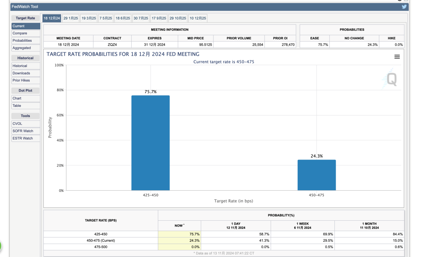Choose the 18 6月25 meeting tab
Image resolution: width=422 pixels, height=257 pixels.
[x=123, y=18]
